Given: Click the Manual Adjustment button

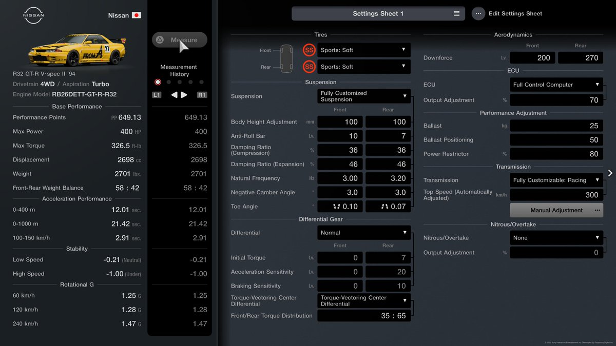Looking at the screenshot, I should click(x=556, y=210).
